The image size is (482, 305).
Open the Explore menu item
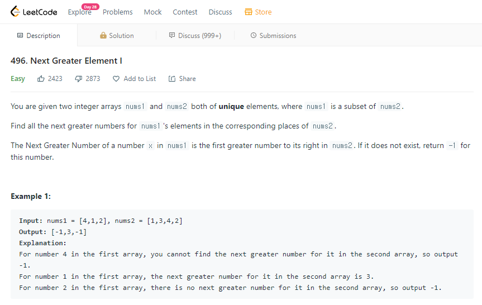pyautogui.click(x=80, y=12)
